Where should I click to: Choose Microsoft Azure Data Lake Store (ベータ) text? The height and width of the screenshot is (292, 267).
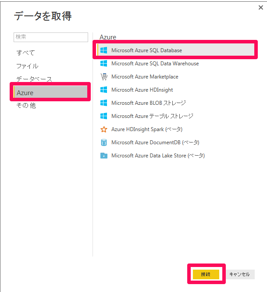coord(158,156)
